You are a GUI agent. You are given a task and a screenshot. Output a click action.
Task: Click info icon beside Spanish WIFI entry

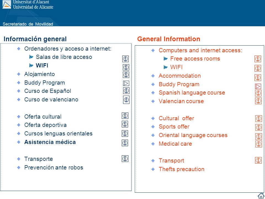[x=126, y=67]
